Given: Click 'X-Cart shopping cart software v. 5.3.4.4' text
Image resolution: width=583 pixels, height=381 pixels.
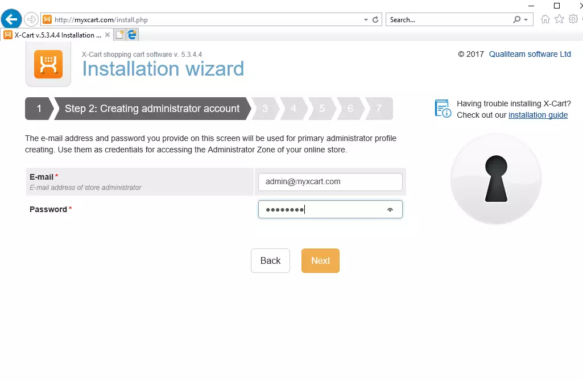Looking at the screenshot, I should pyautogui.click(x=142, y=55).
